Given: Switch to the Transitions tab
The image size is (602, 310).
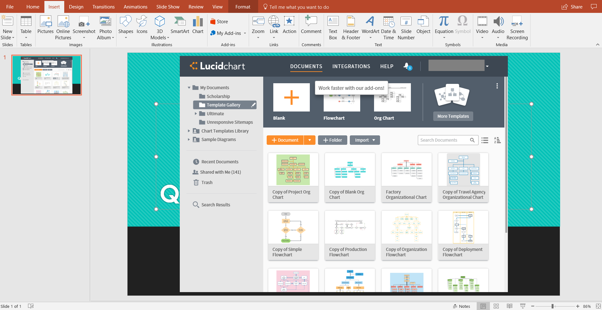Looking at the screenshot, I should pos(104,7).
